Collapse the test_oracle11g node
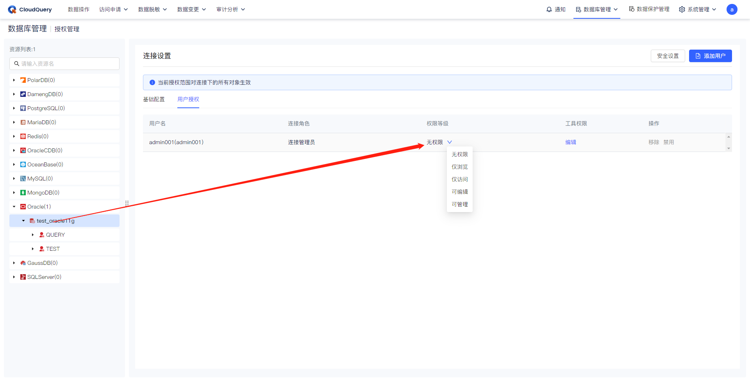This screenshot has height=382, width=750. pyautogui.click(x=23, y=221)
